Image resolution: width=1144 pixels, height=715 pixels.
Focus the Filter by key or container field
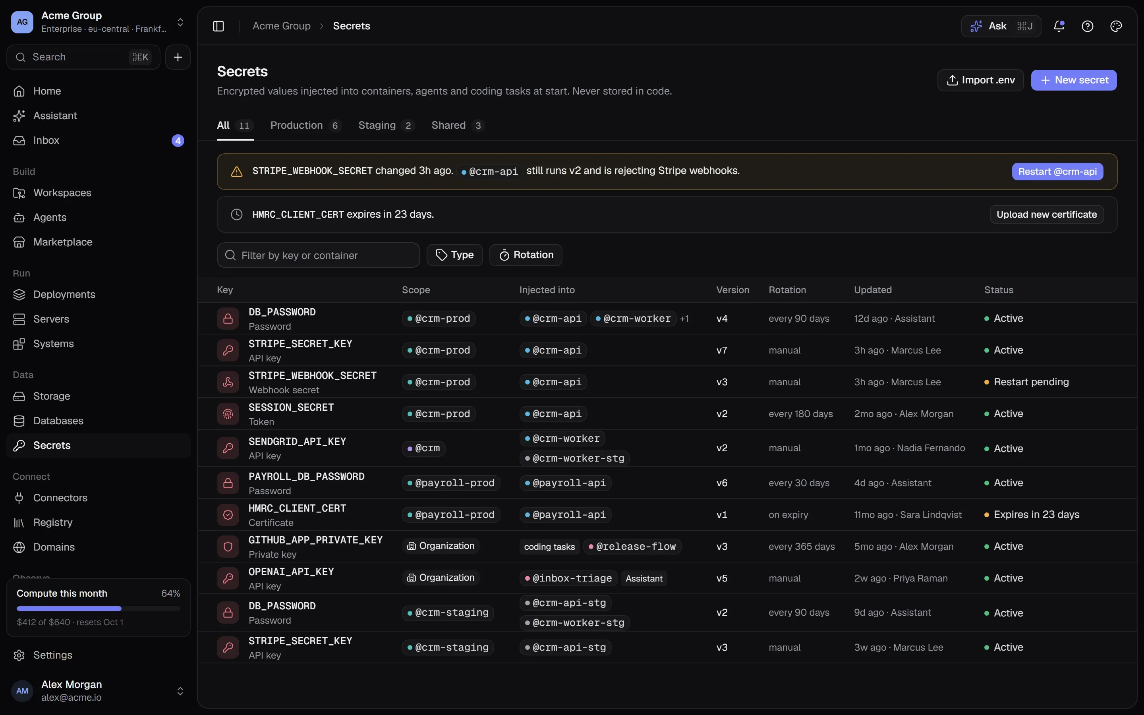click(318, 255)
